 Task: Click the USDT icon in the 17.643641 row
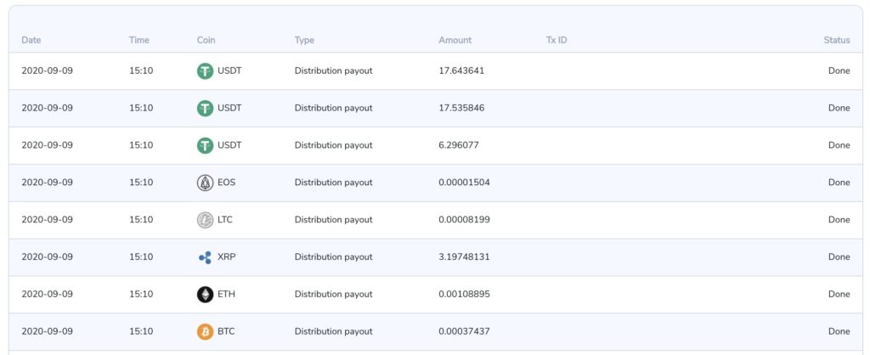(205, 71)
